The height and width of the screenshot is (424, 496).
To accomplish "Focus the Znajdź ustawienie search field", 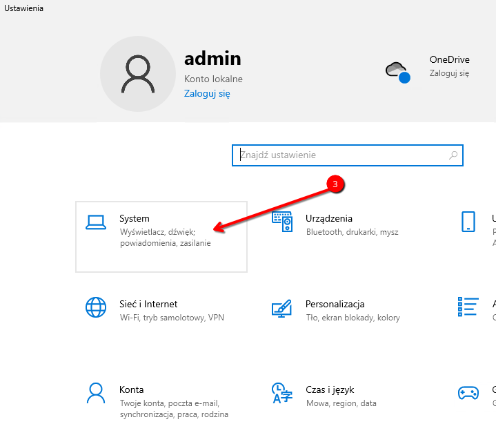I will [x=341, y=155].
